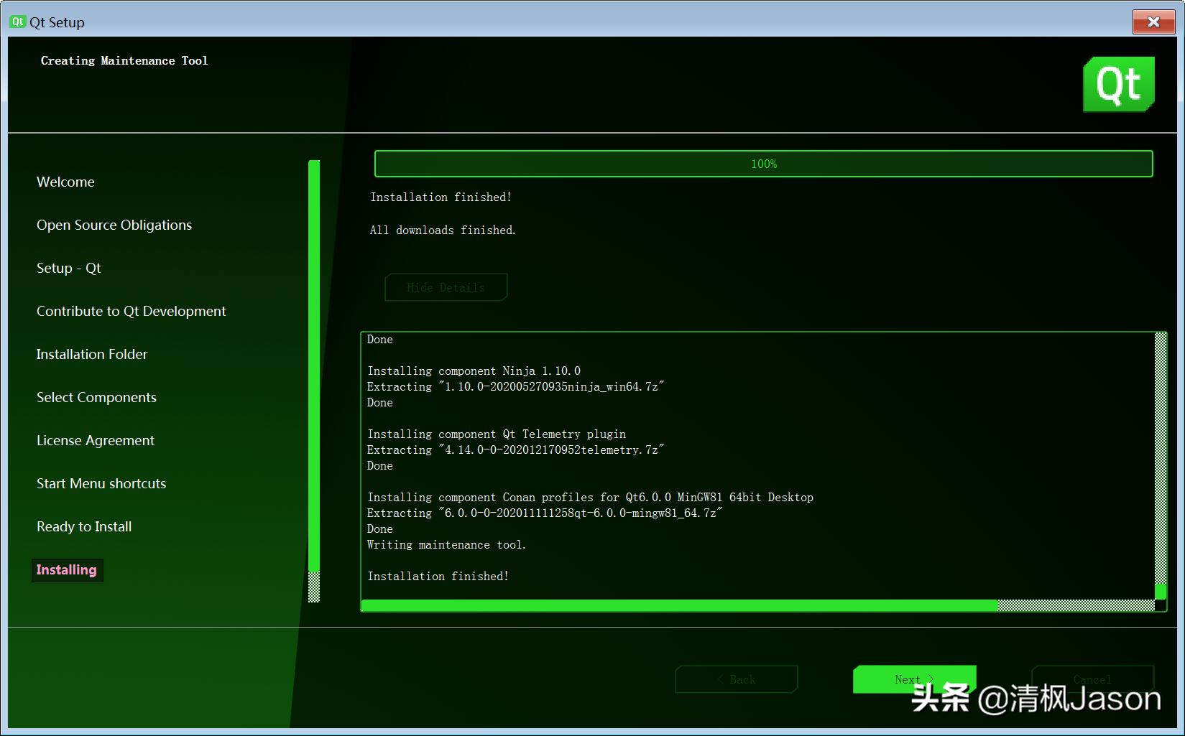Click the Cancel button
Screen dimensions: 1185x736
(x=1092, y=679)
